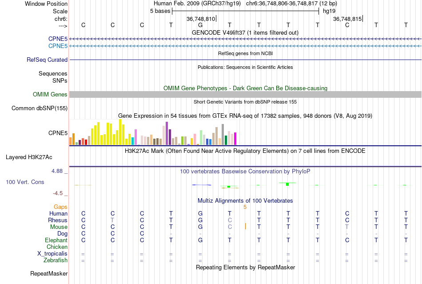Screen dimensions: 422x284
Task: Click the X_tropicalis species label
Action: (x=52, y=254)
